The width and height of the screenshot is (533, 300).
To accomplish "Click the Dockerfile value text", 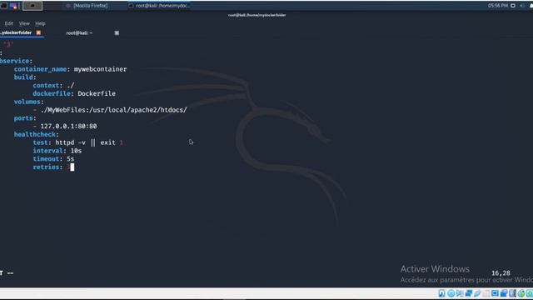I will 97,93.
